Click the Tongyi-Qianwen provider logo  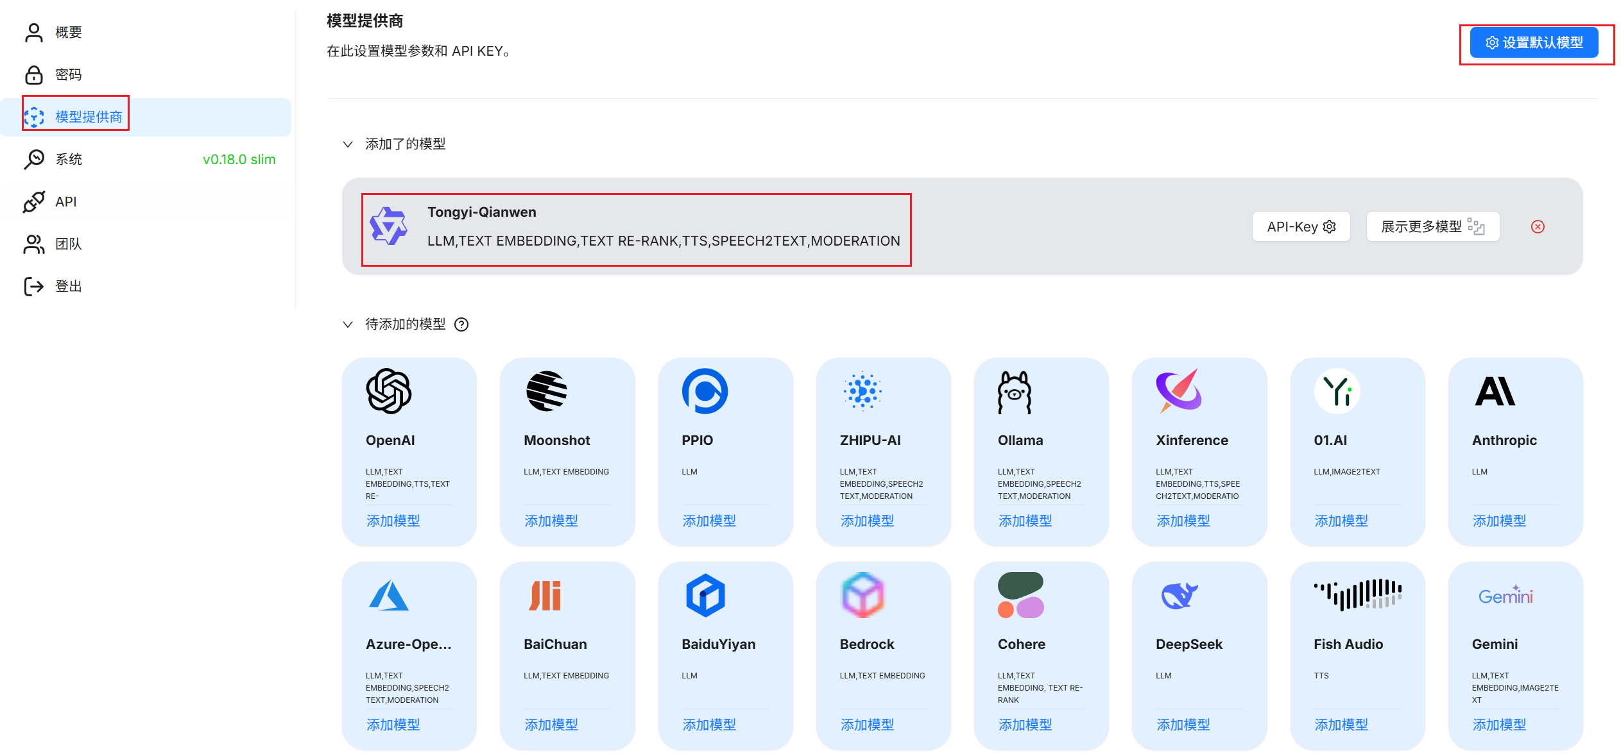[x=388, y=226]
